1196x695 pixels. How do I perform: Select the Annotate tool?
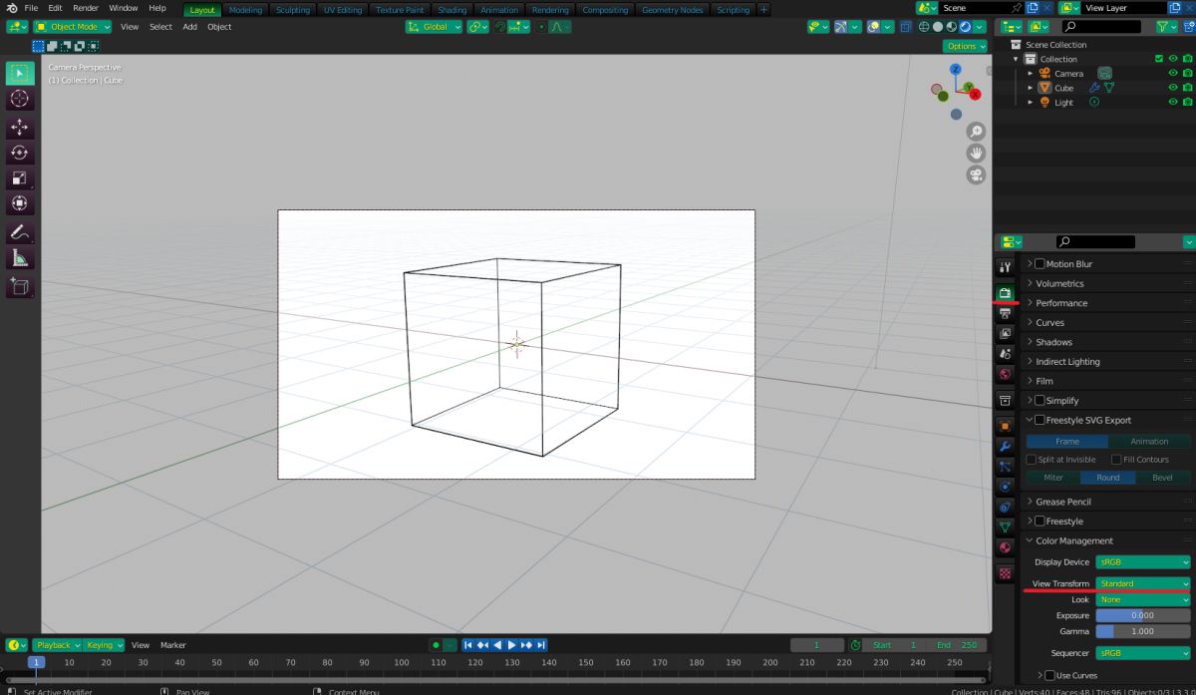point(20,232)
